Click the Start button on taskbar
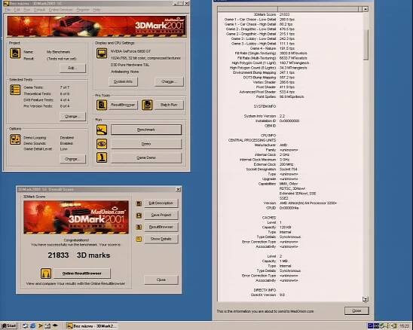The image size is (413, 330). click(x=9, y=325)
